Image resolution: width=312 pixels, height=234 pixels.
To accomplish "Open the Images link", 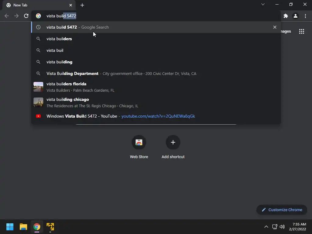I will coord(286,31).
